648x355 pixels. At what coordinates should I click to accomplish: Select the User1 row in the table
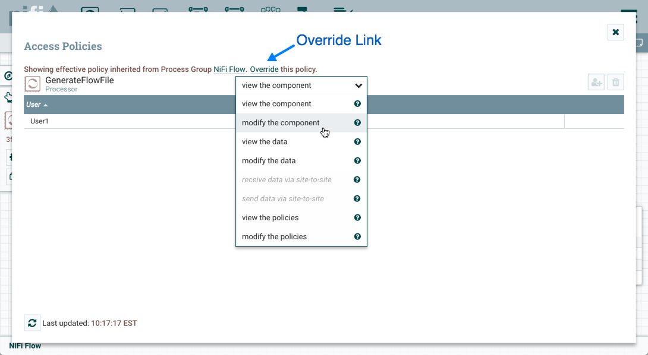point(119,121)
